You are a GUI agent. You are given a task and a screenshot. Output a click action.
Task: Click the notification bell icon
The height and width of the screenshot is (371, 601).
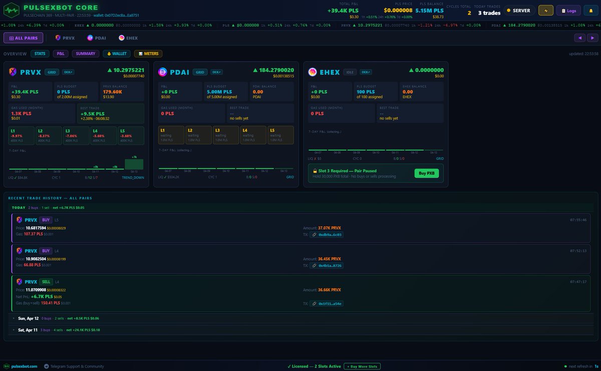click(x=591, y=10)
